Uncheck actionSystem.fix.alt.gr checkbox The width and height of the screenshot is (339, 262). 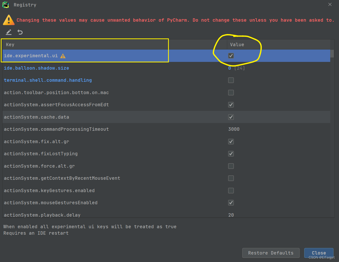[x=231, y=142]
